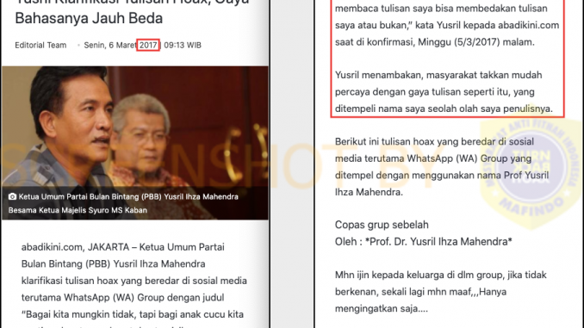Open the Yusril Ihza Mahendra article photo

[x=135, y=143]
